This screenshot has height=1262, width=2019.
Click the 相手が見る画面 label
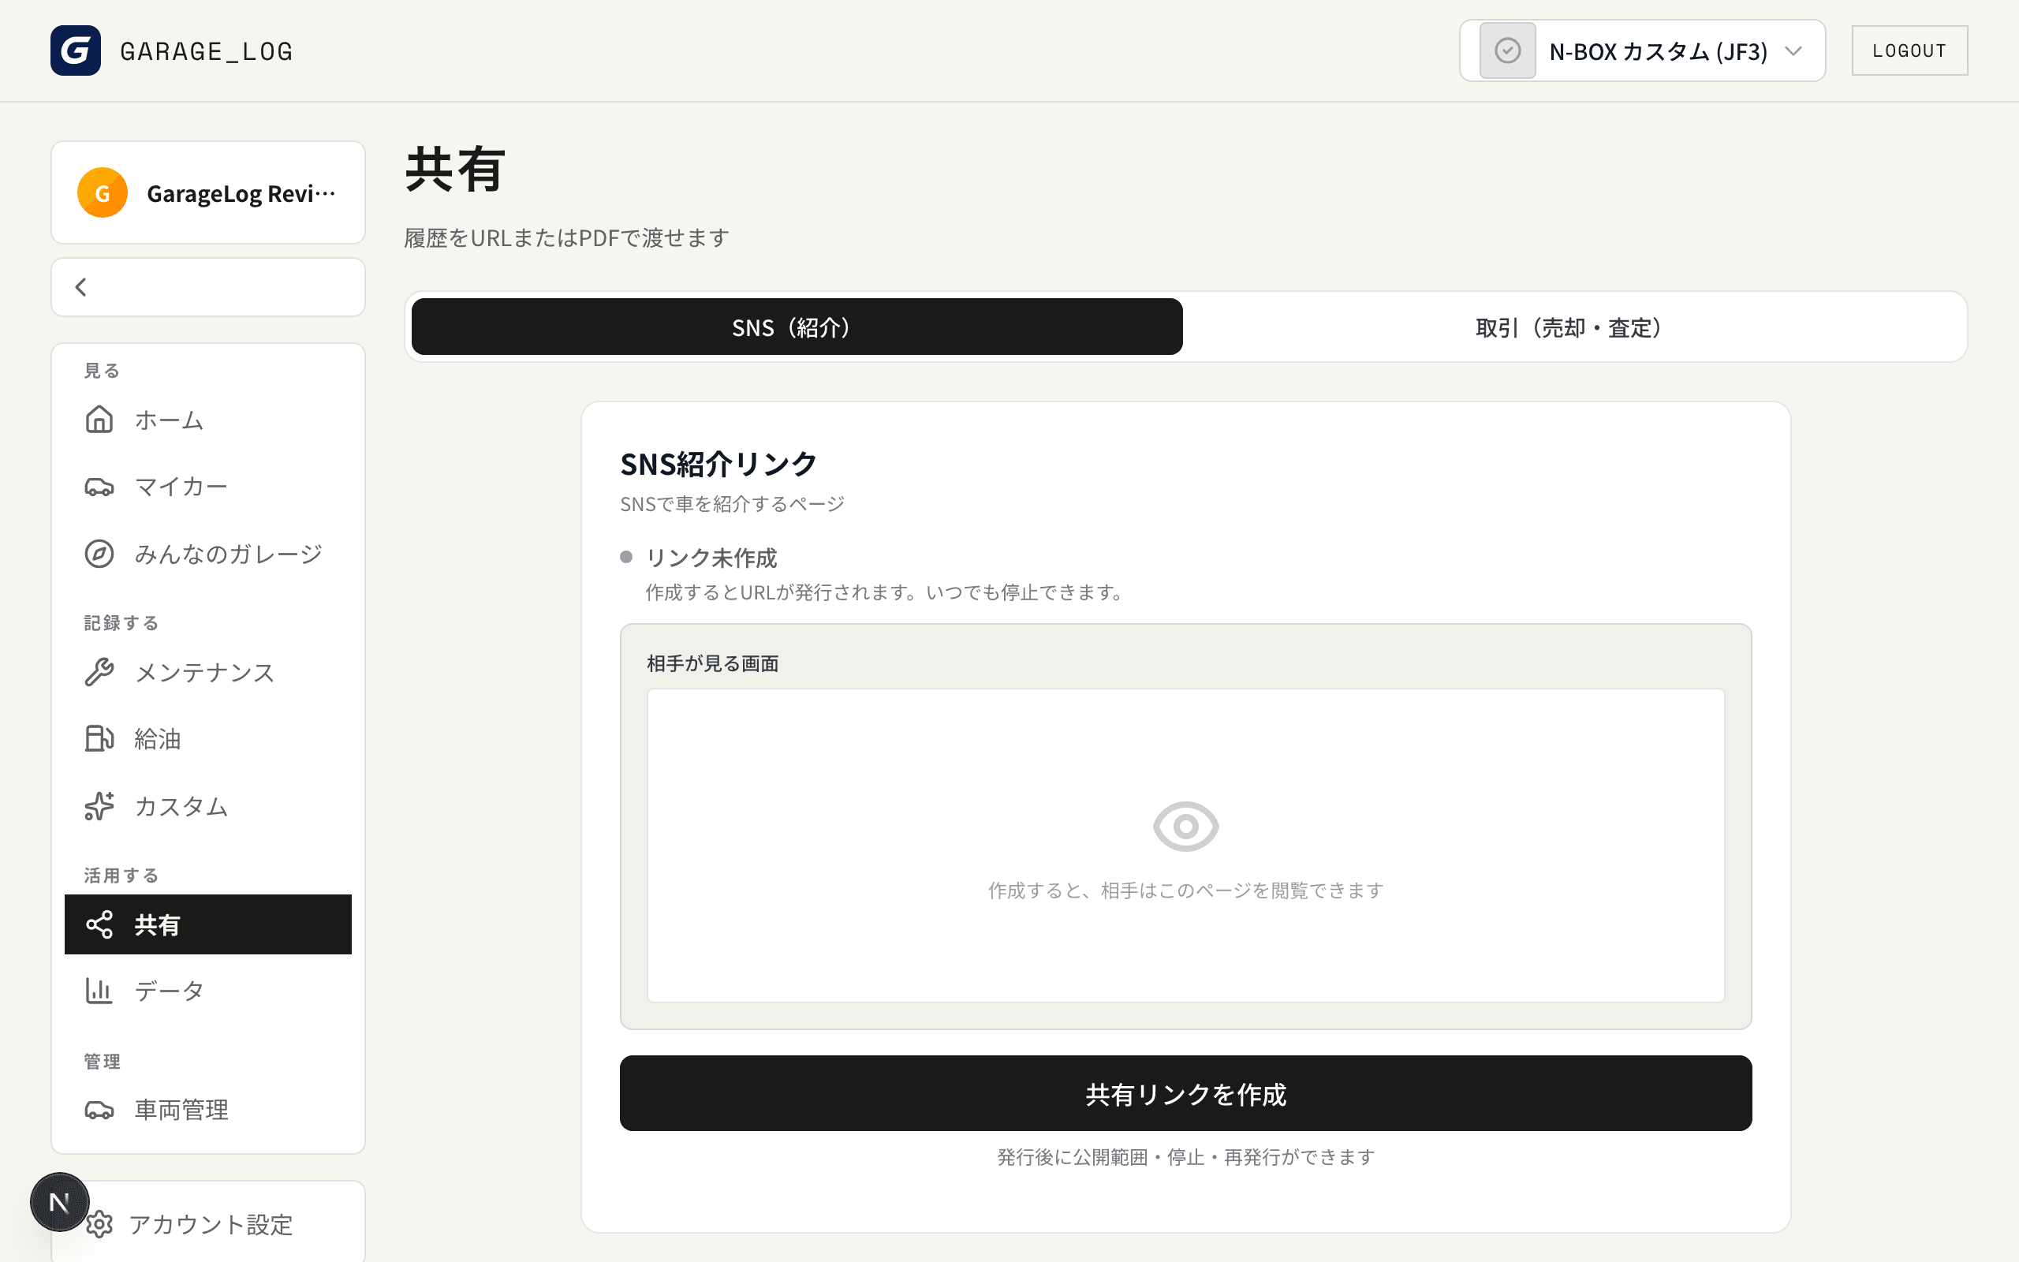(712, 663)
